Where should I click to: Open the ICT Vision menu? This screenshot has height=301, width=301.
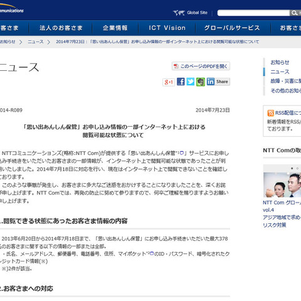tap(167, 28)
